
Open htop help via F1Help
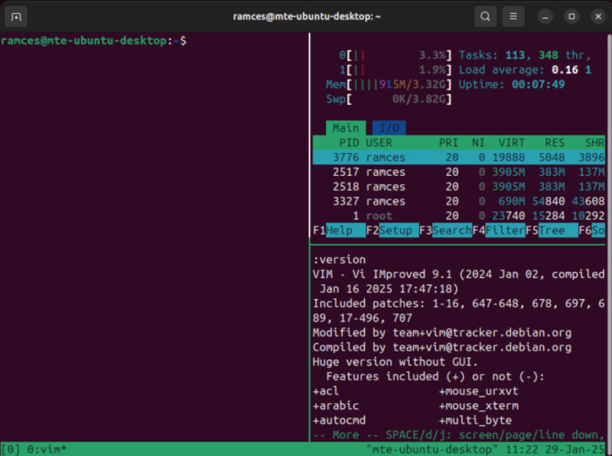(x=340, y=230)
